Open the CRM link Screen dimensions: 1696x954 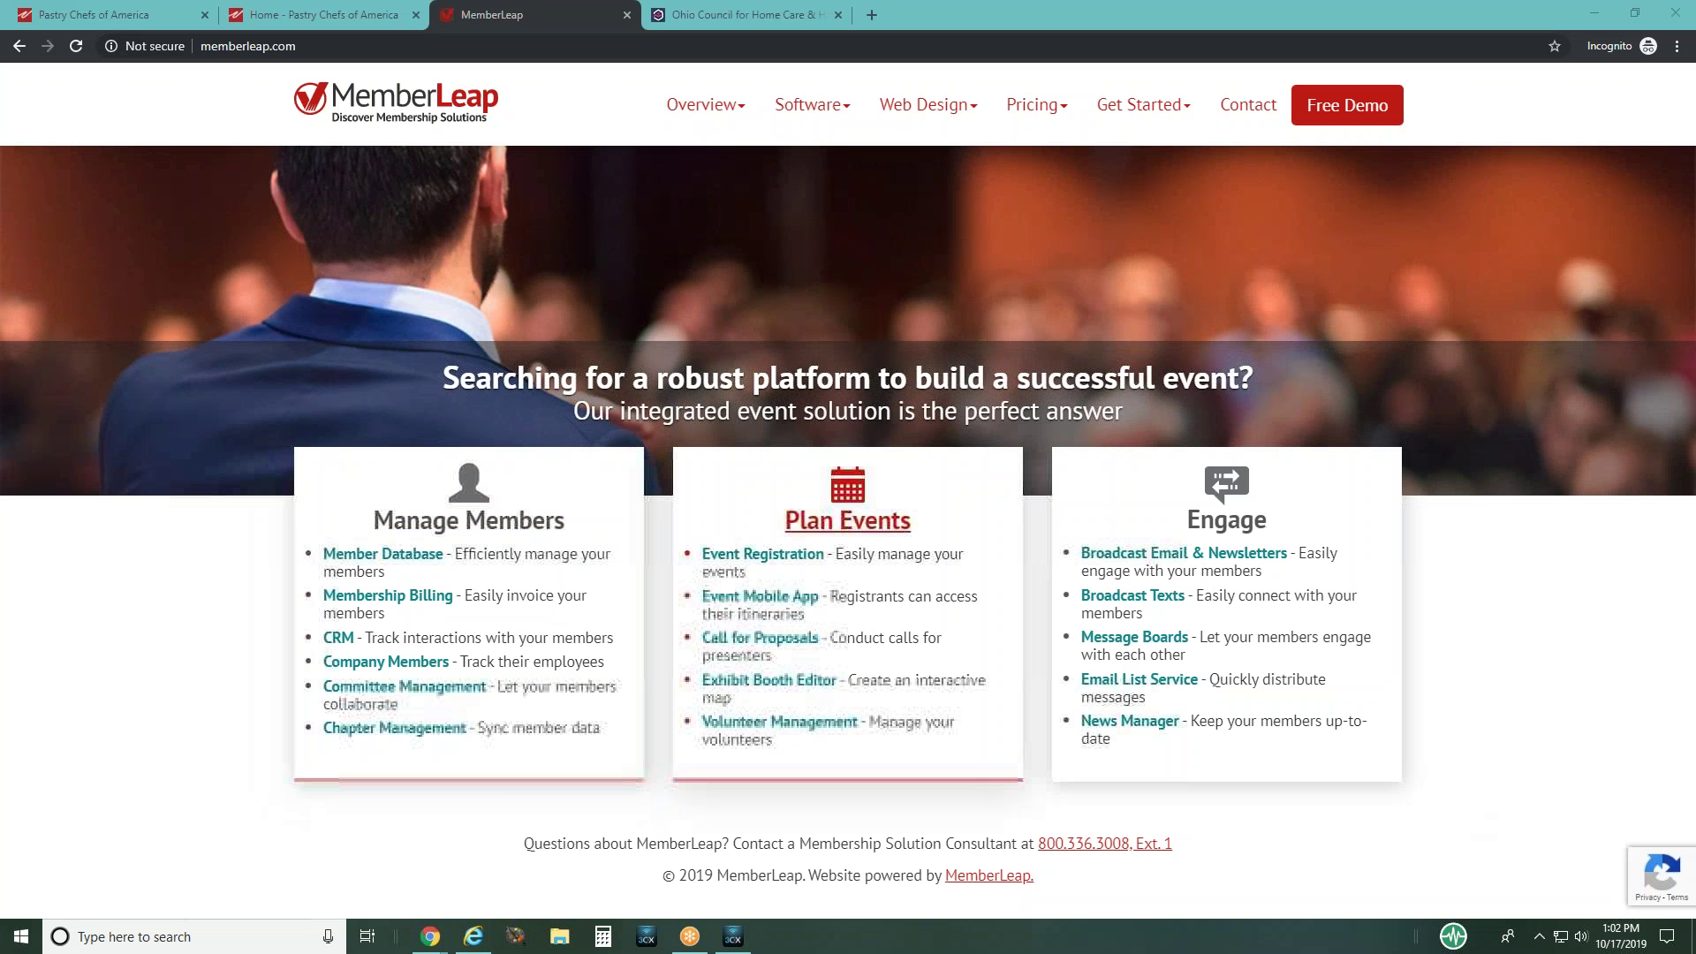point(338,638)
